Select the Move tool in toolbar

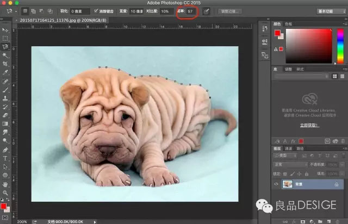click(5, 29)
